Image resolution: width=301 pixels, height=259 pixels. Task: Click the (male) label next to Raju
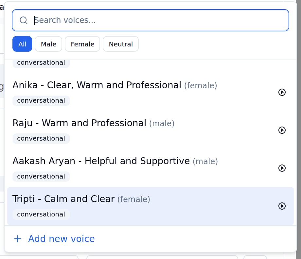click(162, 123)
